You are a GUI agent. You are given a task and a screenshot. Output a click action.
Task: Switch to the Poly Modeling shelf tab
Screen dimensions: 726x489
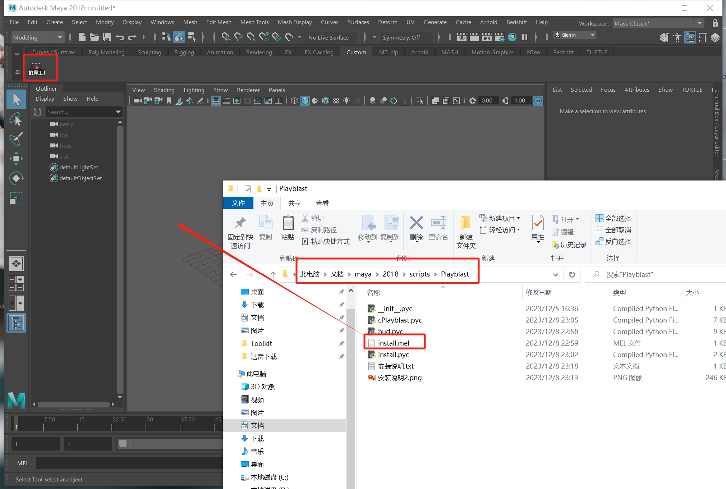tap(106, 52)
